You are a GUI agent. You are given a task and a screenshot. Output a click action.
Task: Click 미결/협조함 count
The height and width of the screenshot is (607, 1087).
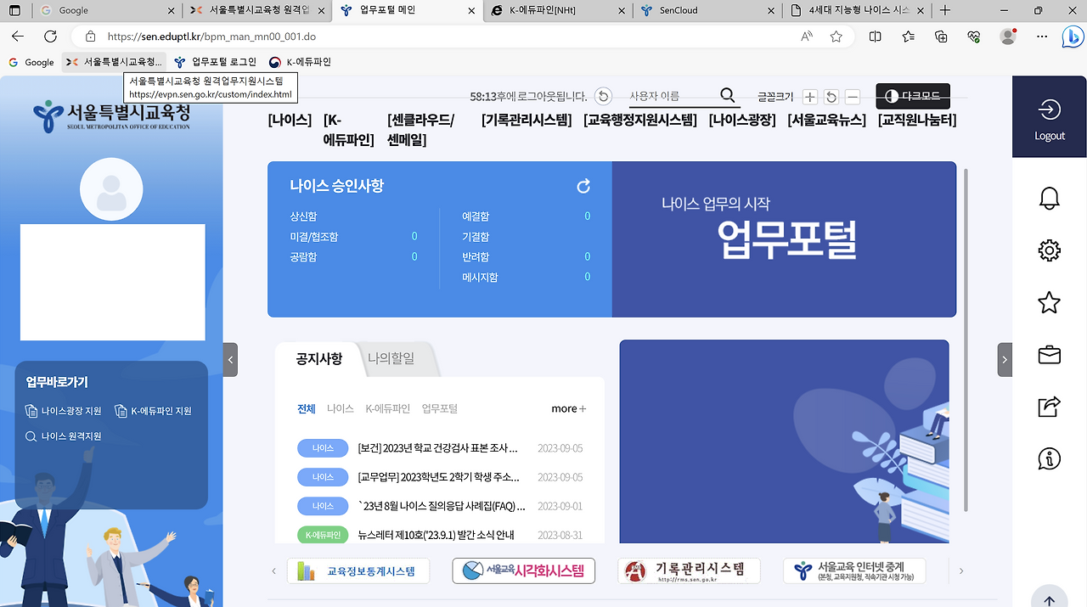(x=414, y=237)
